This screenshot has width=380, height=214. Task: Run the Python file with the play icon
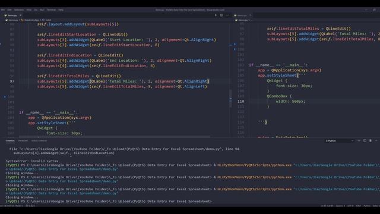216,15
